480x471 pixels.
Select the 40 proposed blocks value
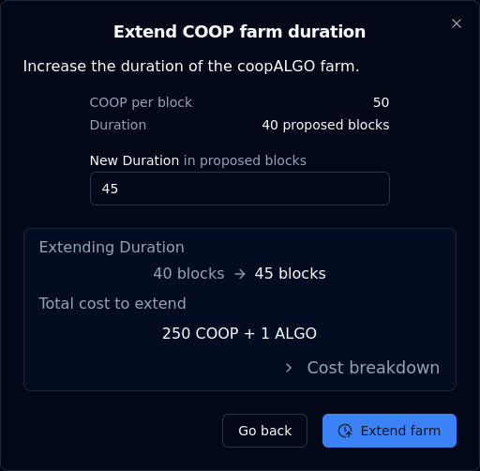coord(325,125)
